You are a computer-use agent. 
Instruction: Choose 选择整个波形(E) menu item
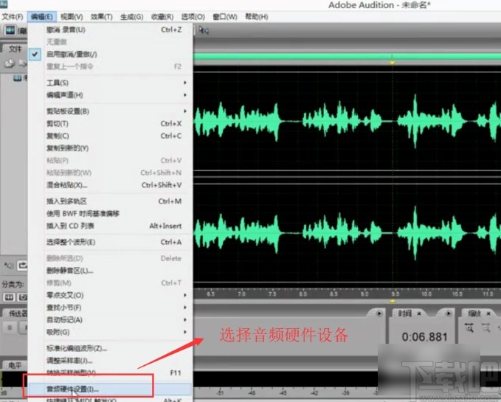110,242
